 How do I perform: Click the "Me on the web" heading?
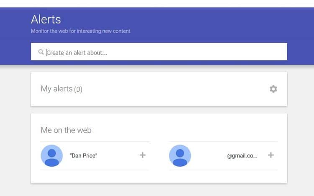point(66,130)
